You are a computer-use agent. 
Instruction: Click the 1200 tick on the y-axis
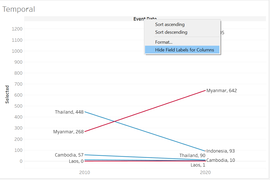tap(17, 29)
